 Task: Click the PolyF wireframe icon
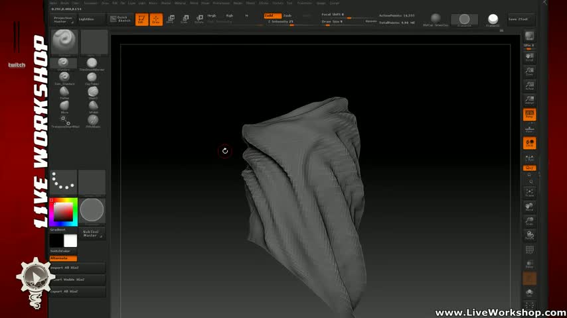pyautogui.click(x=529, y=250)
